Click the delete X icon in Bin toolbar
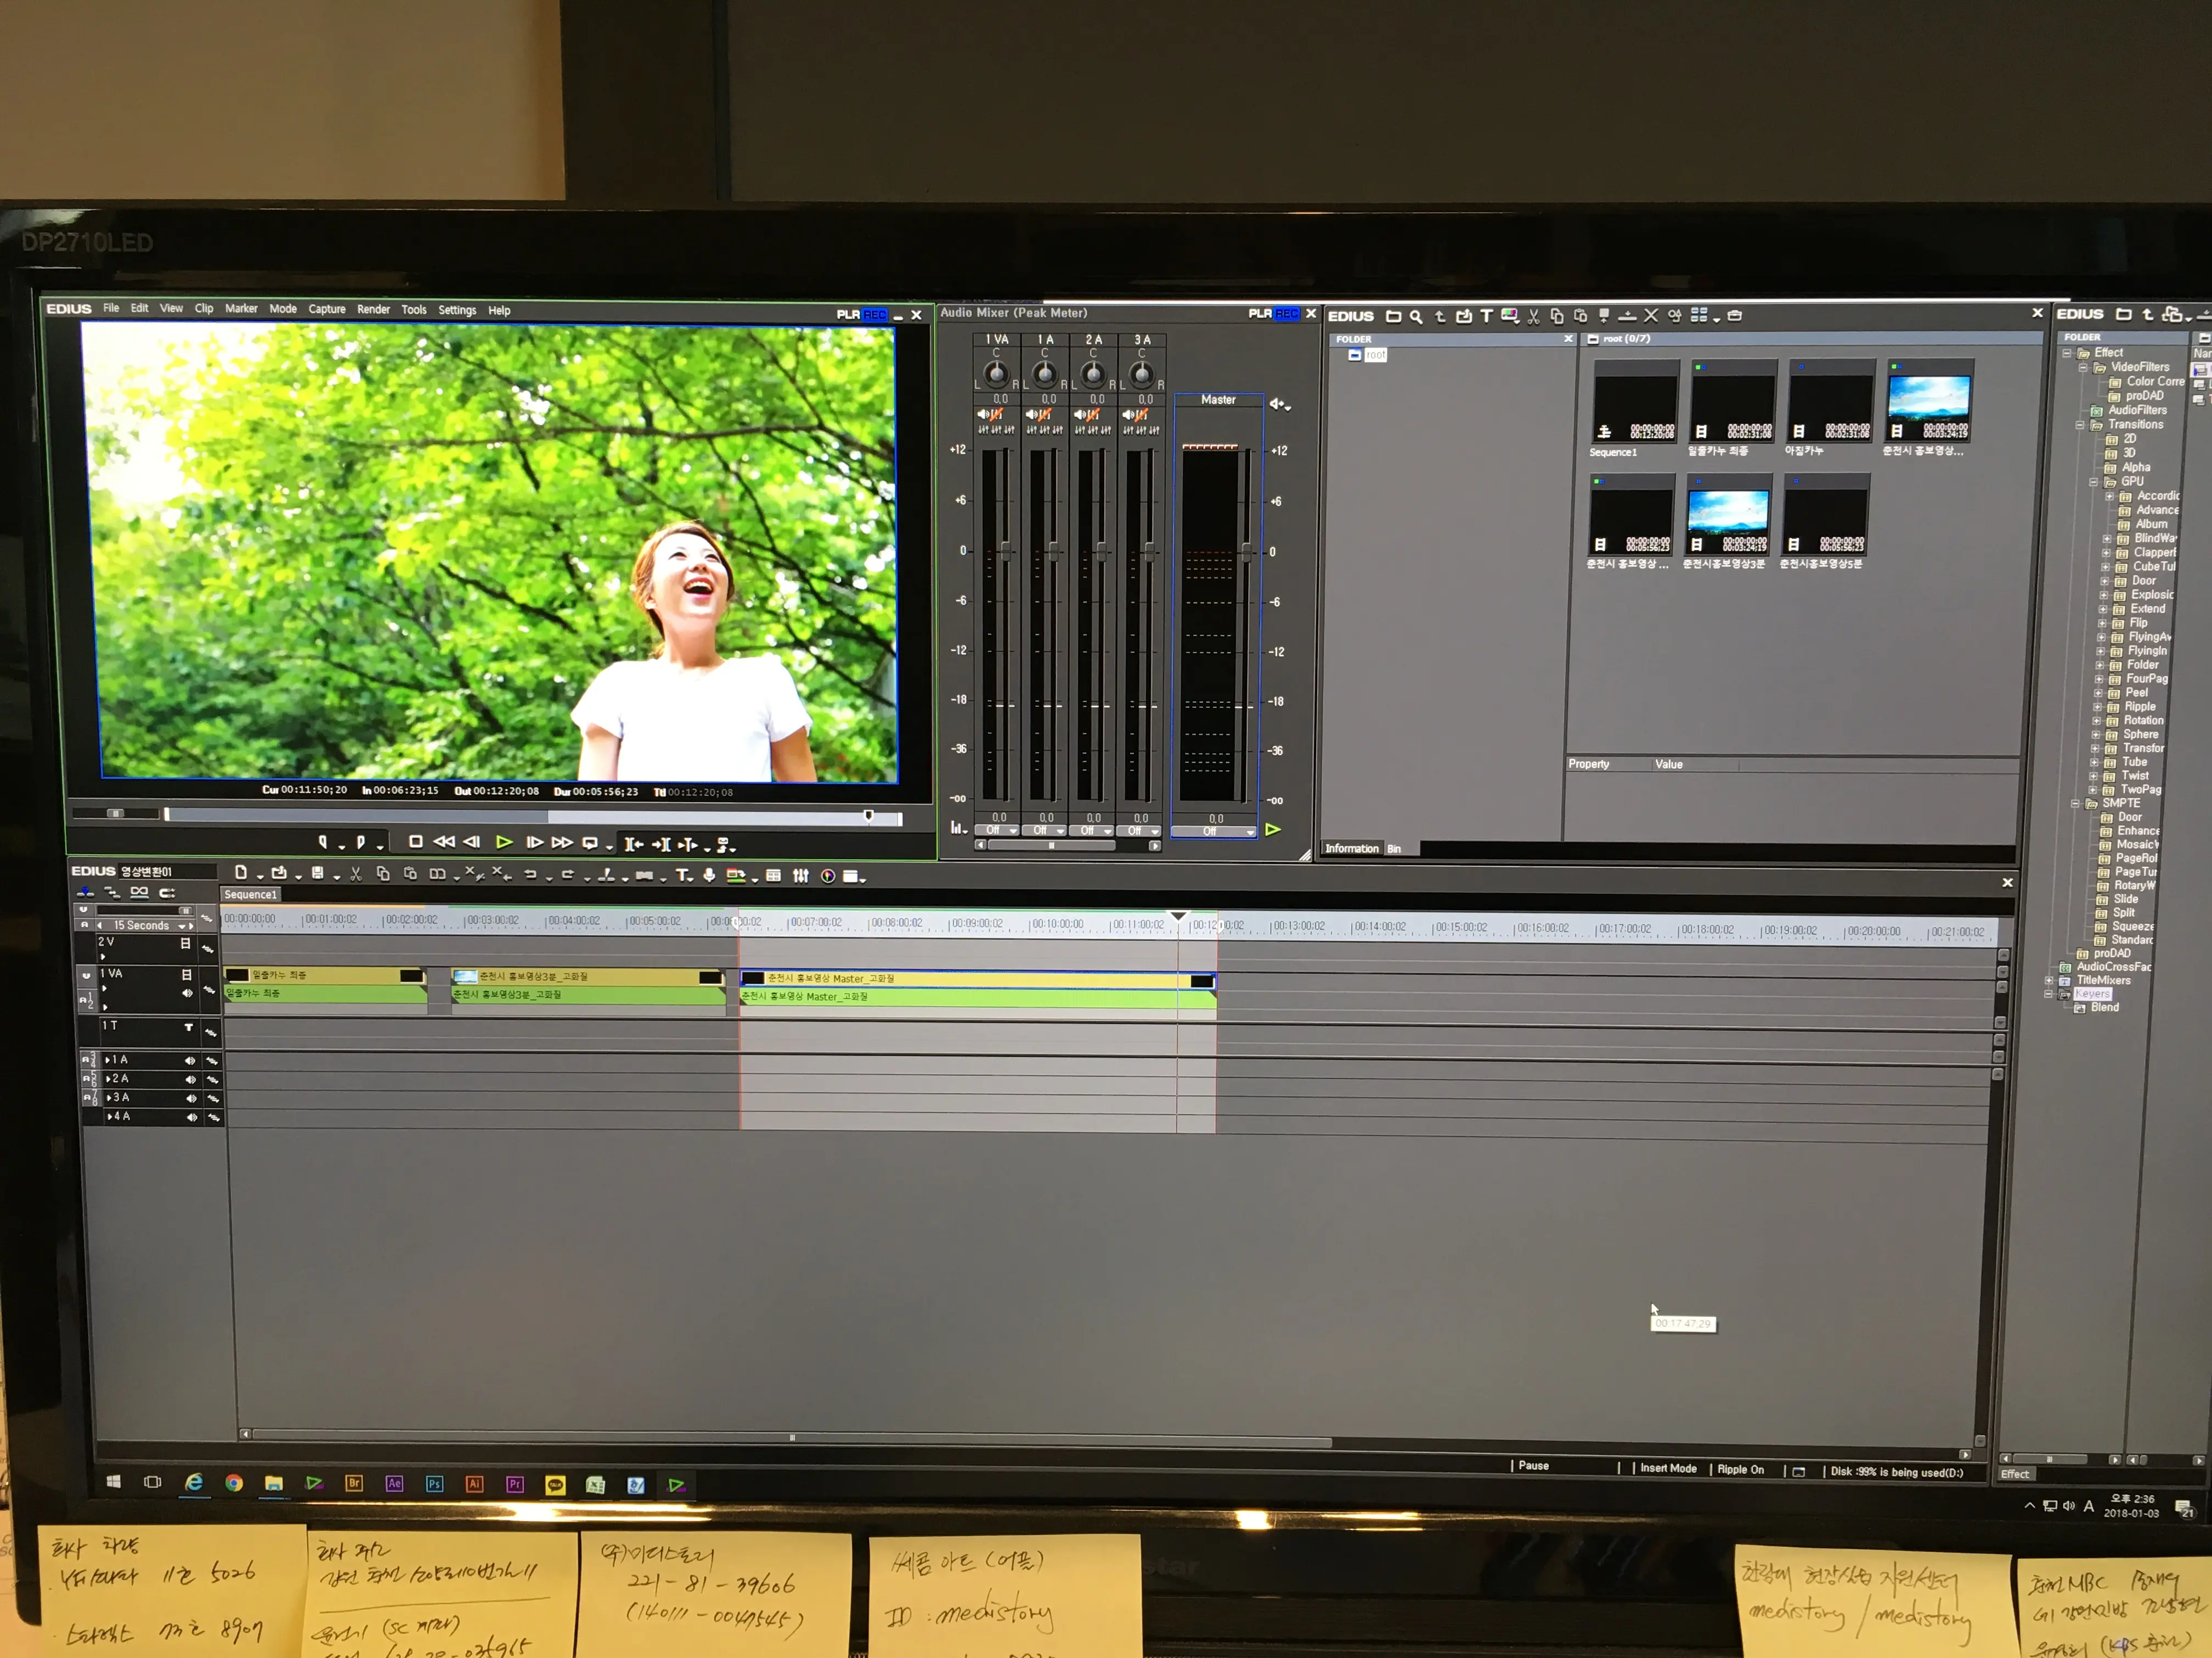The image size is (2212, 1658). click(1651, 316)
